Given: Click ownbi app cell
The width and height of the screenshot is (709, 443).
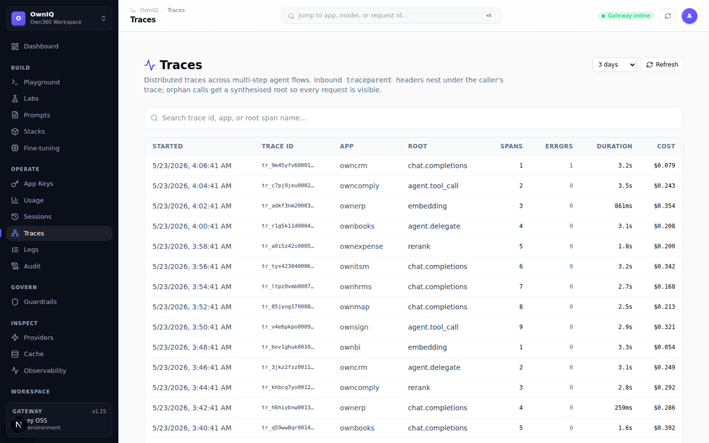Looking at the screenshot, I should tap(350, 347).
